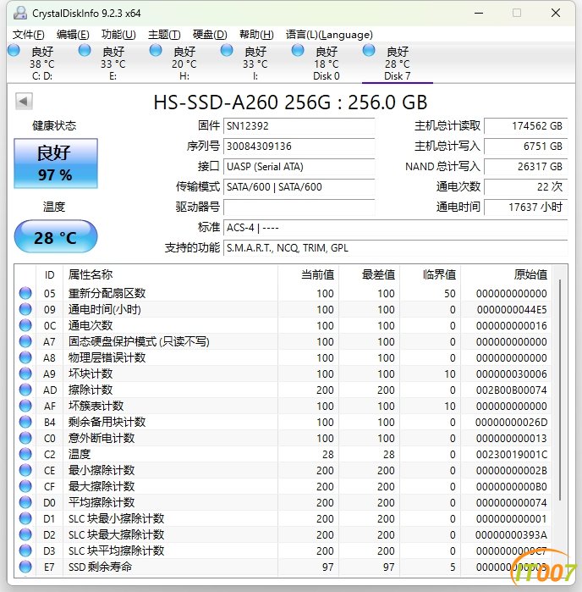Click the status icon of row 0C 通电次数
Image resolution: width=582 pixels, height=592 pixels.
click(25, 325)
